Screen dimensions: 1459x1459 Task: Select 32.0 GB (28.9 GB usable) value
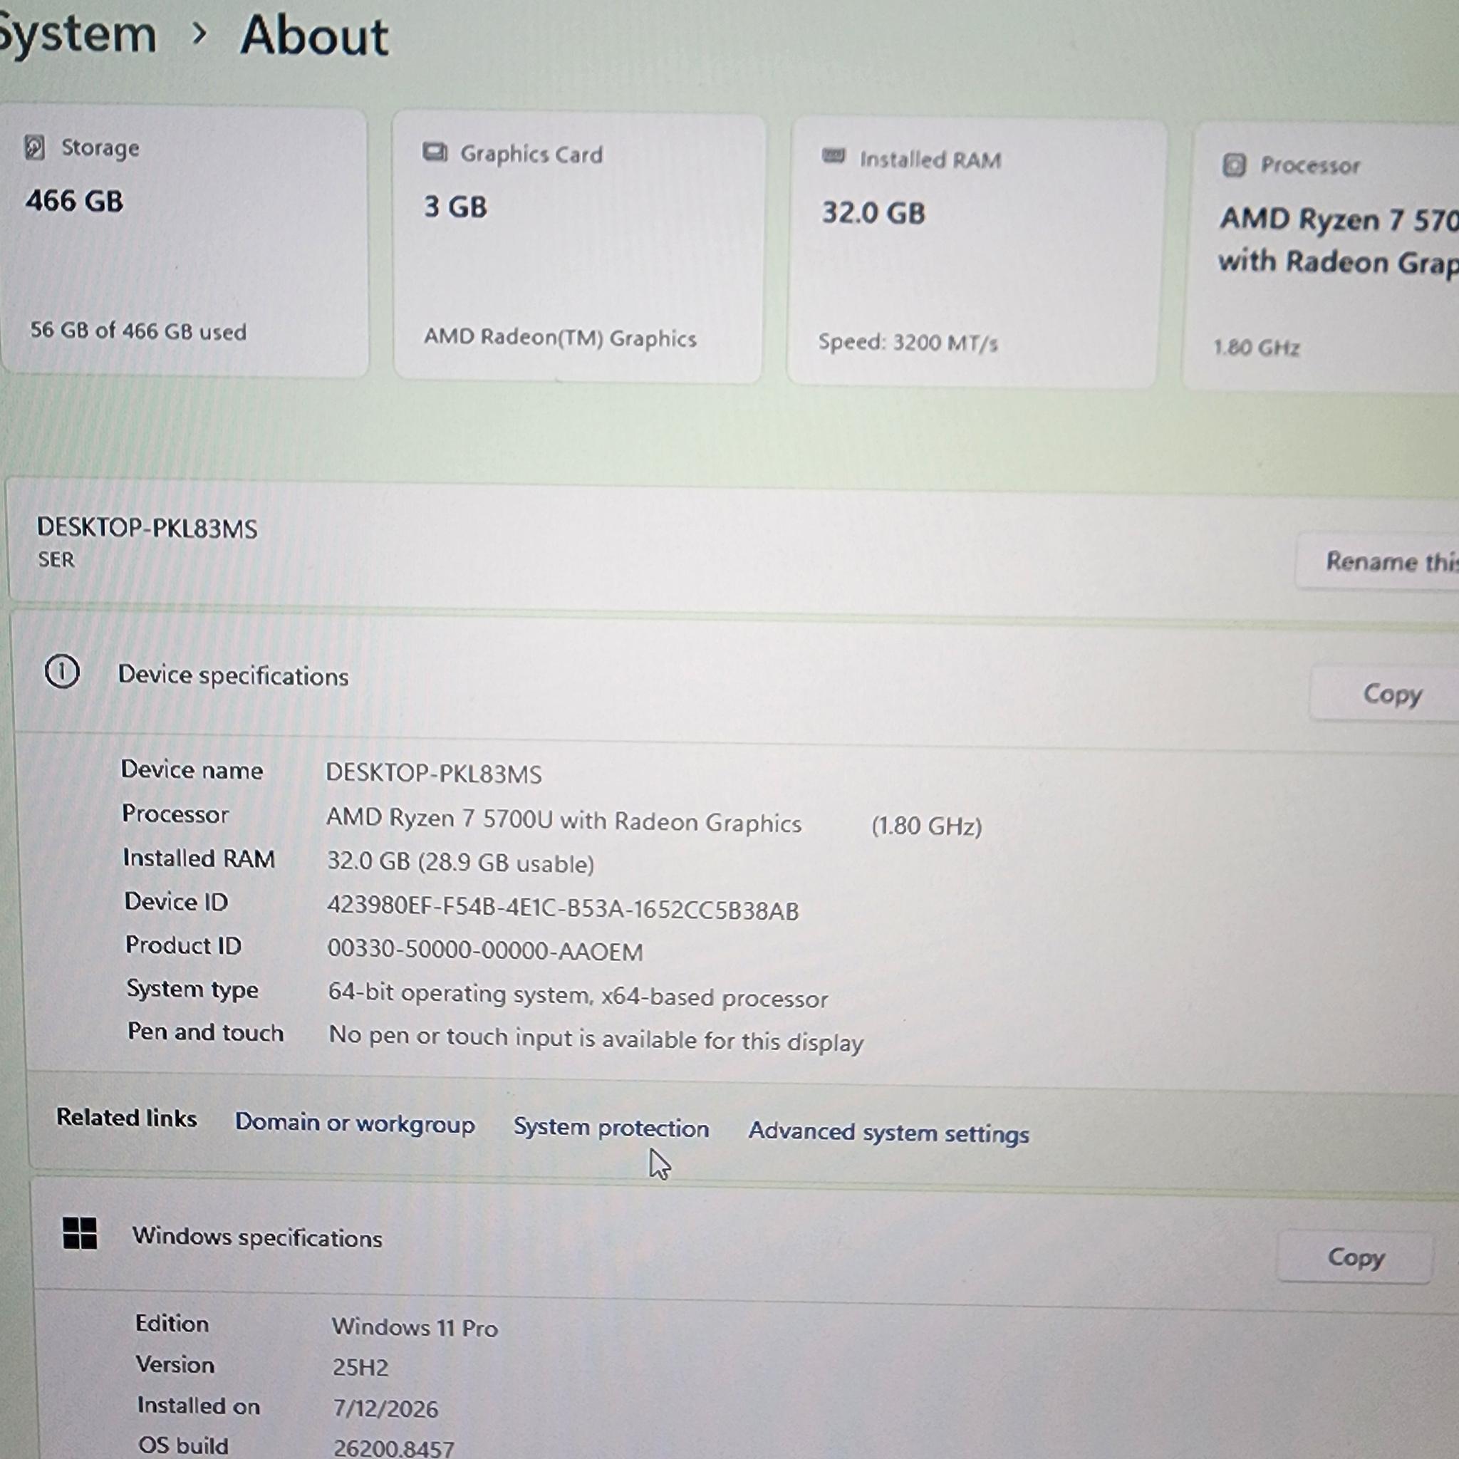coord(461,863)
